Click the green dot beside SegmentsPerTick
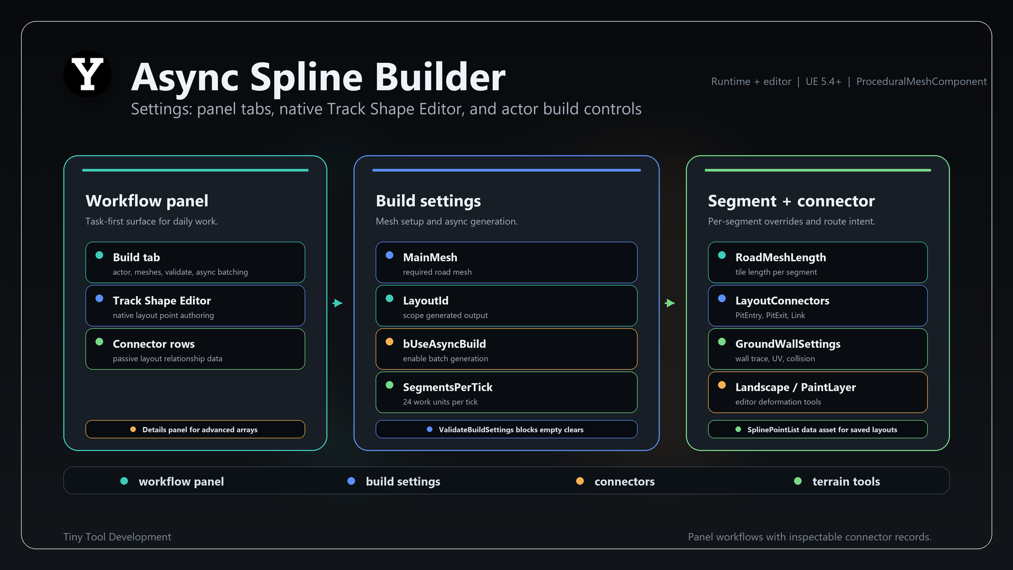Screen dimensions: 1013x570 (389, 385)
